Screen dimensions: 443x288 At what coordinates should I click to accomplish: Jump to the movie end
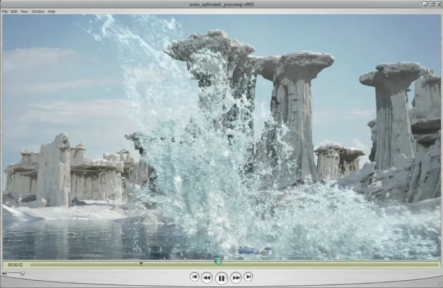[x=248, y=277]
